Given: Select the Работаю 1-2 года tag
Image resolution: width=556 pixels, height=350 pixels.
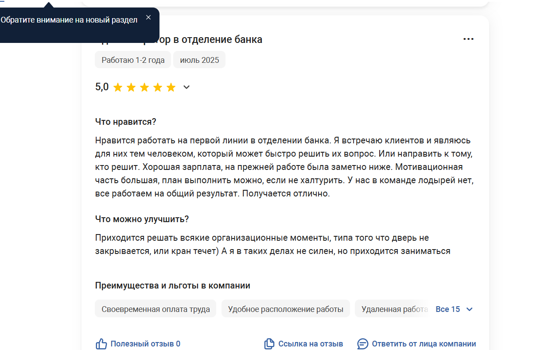Looking at the screenshot, I should [x=133, y=60].
